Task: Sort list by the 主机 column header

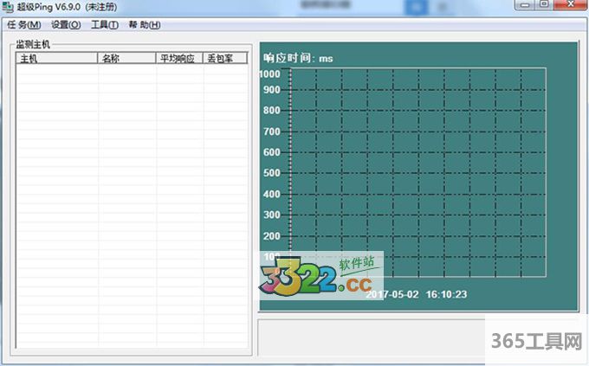Action: [56, 59]
